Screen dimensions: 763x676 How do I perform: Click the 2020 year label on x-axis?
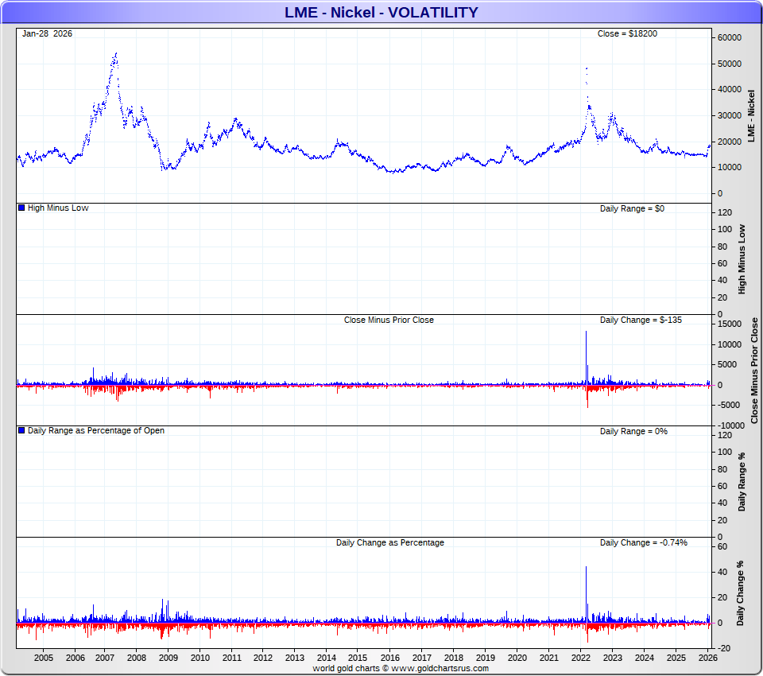point(517,658)
